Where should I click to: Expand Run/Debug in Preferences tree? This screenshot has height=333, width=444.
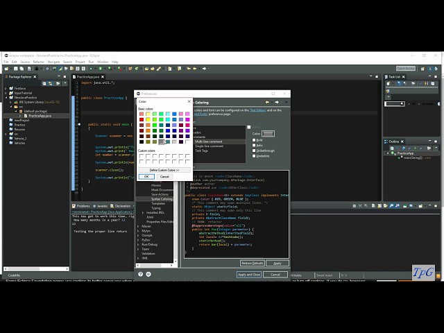coord(138,244)
